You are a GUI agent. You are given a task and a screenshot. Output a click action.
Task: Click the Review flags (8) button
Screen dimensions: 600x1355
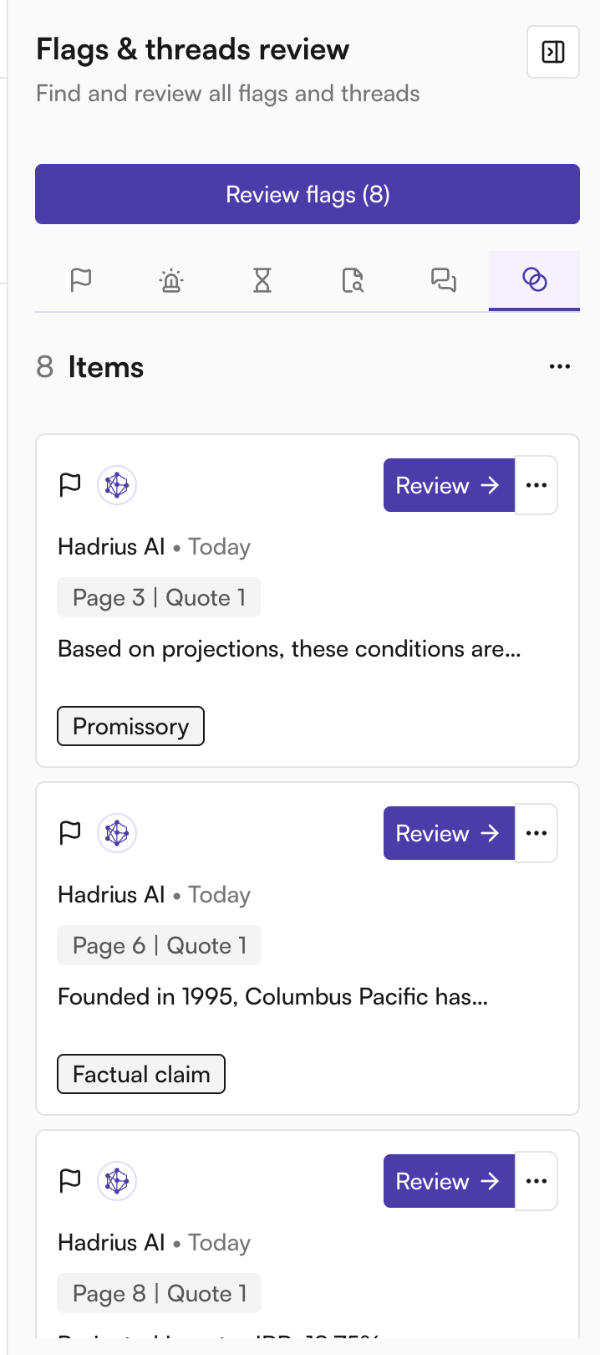pyautogui.click(x=308, y=194)
